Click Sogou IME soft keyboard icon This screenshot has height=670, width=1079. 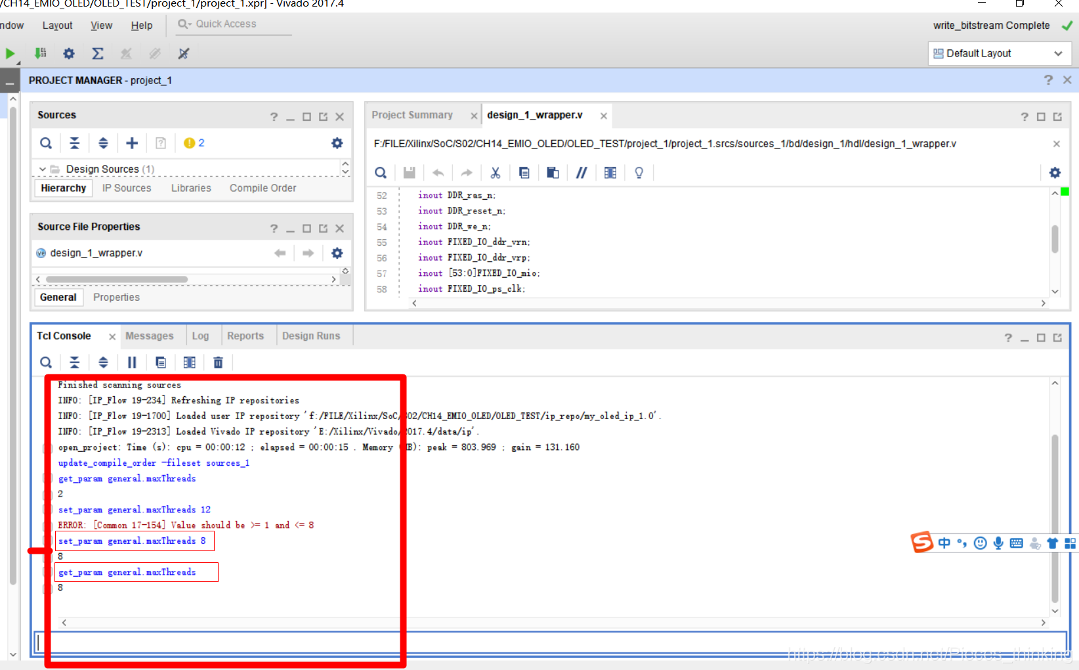1016,543
